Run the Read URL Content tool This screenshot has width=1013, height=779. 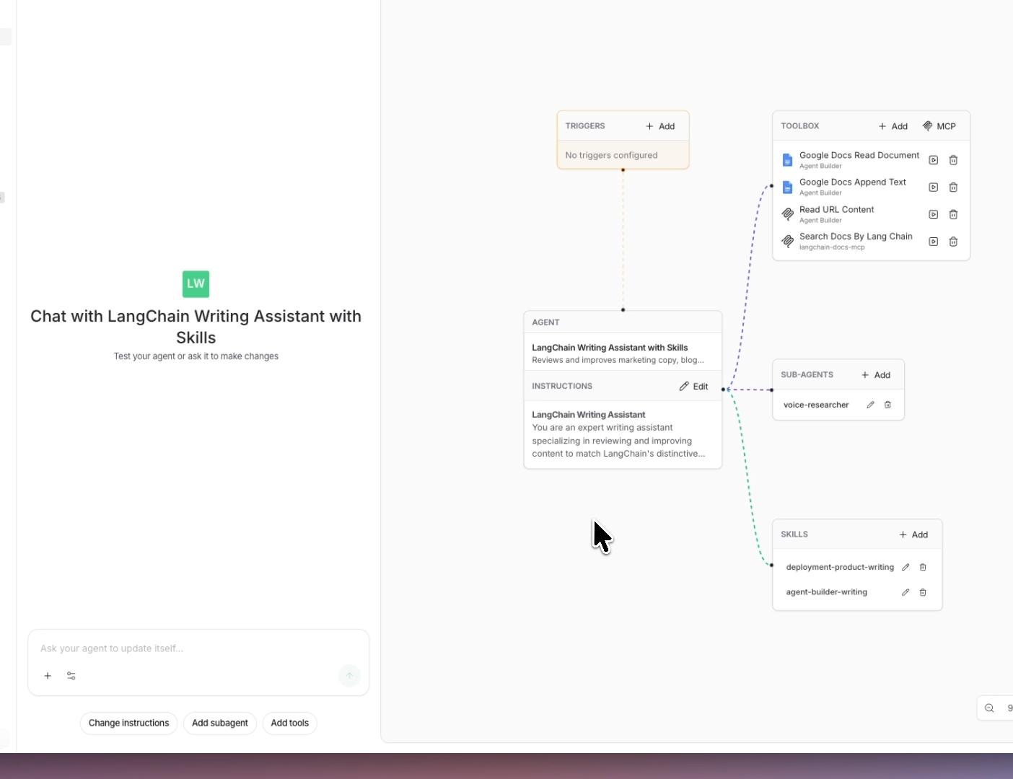click(933, 214)
